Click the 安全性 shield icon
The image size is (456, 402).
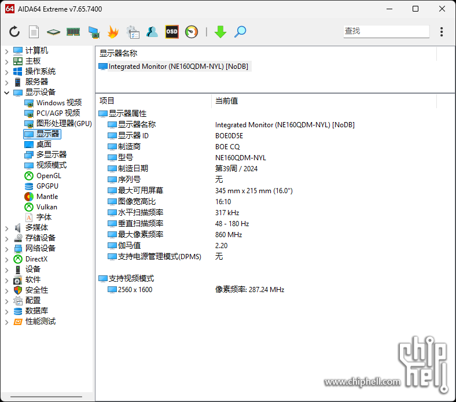18,290
